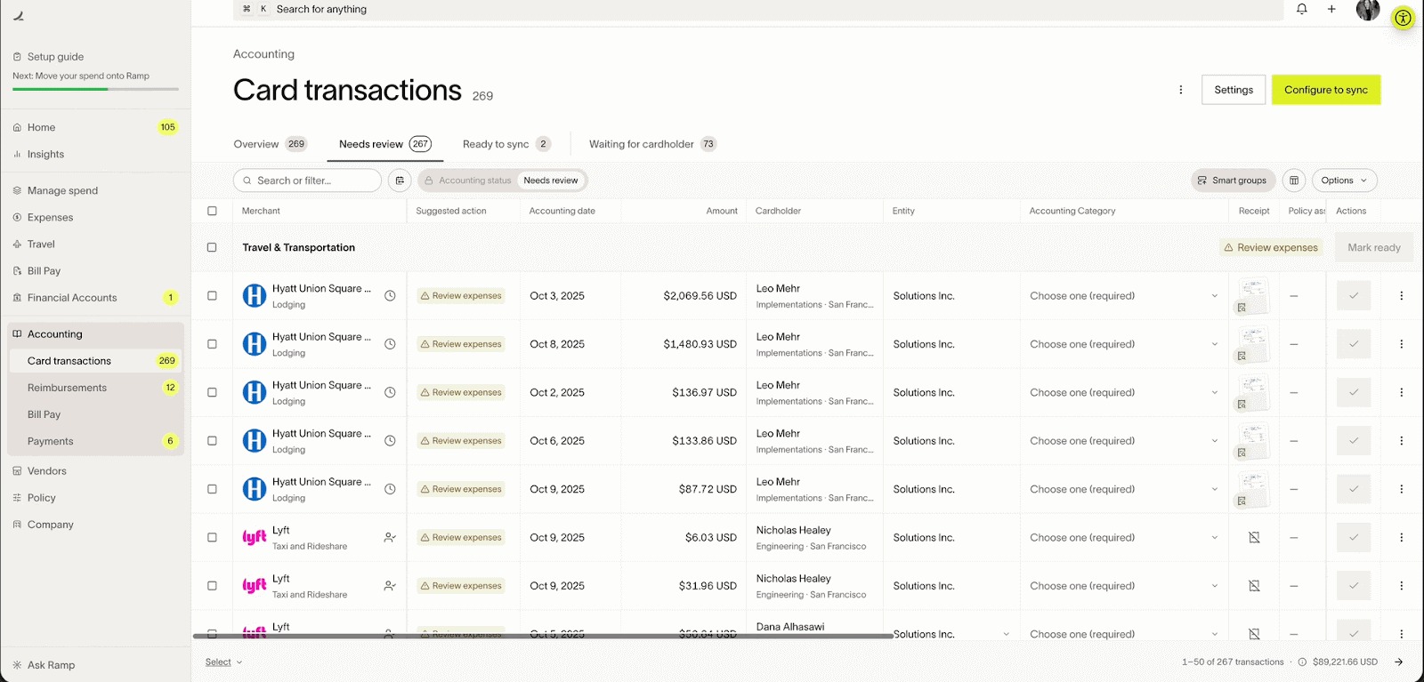
Task: Click the plus icon in top bar
Action: pyautogui.click(x=1331, y=9)
